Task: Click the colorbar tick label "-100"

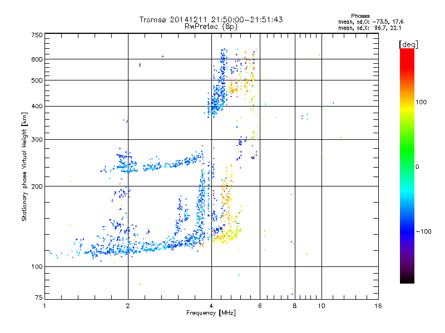Action: 423,231
